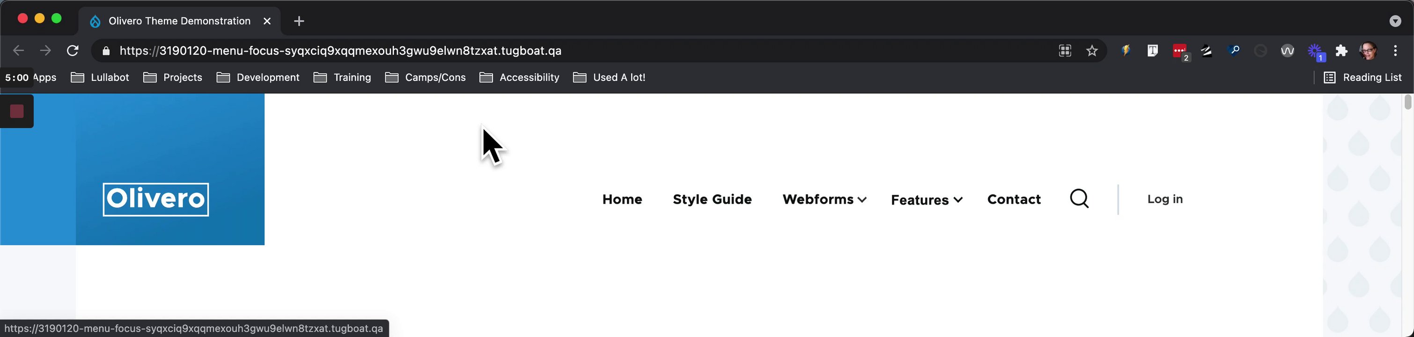Expand the Features dropdown menu
This screenshot has height=337, width=1414.
tap(927, 200)
